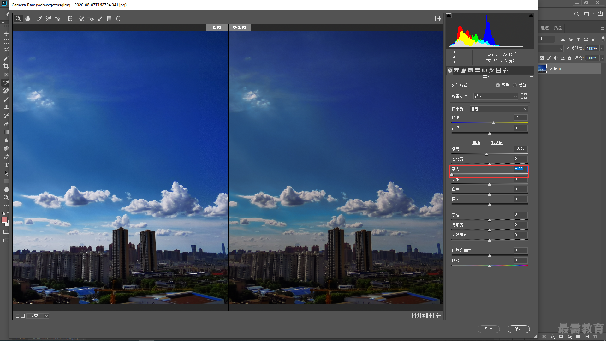
Task: Click the 自动 auto adjustment link
Action: pyautogui.click(x=476, y=143)
